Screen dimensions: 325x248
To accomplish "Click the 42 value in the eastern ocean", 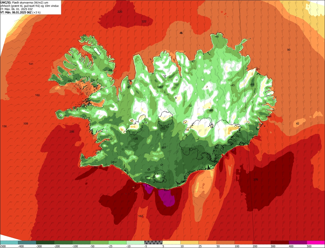I will (x=298, y=123).
